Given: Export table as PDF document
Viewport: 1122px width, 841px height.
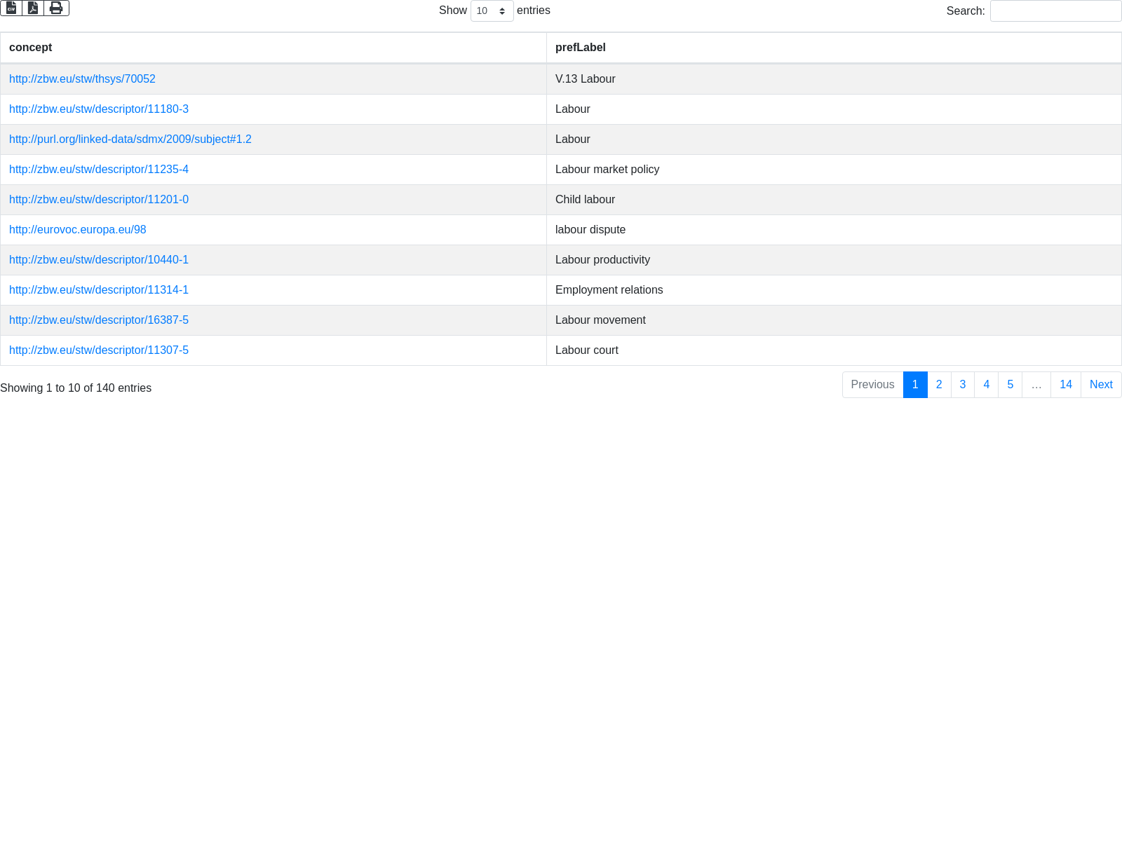Looking at the screenshot, I should (x=33, y=8).
